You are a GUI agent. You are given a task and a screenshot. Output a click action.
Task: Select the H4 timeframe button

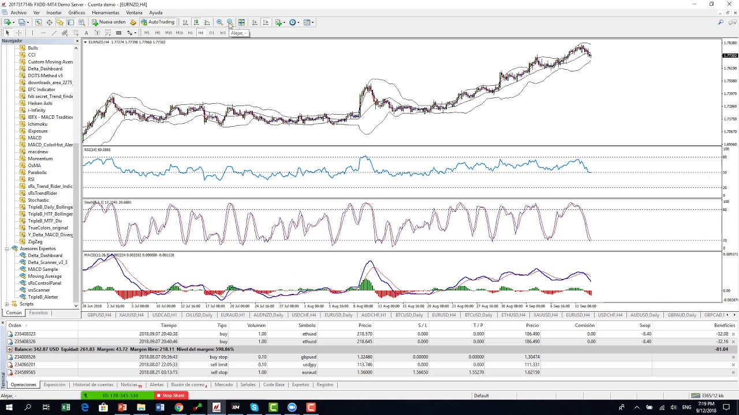pyautogui.click(x=201, y=33)
